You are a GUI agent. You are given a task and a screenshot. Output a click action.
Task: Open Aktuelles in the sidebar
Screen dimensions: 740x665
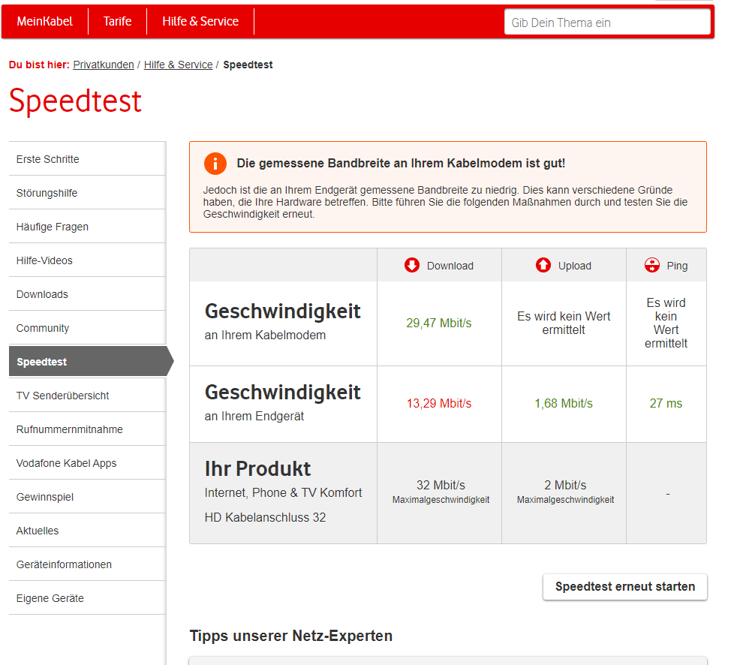tap(87, 531)
